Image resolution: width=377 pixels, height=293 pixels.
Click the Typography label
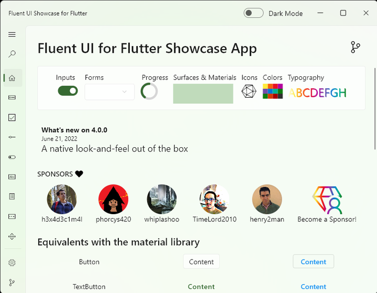[x=306, y=77]
